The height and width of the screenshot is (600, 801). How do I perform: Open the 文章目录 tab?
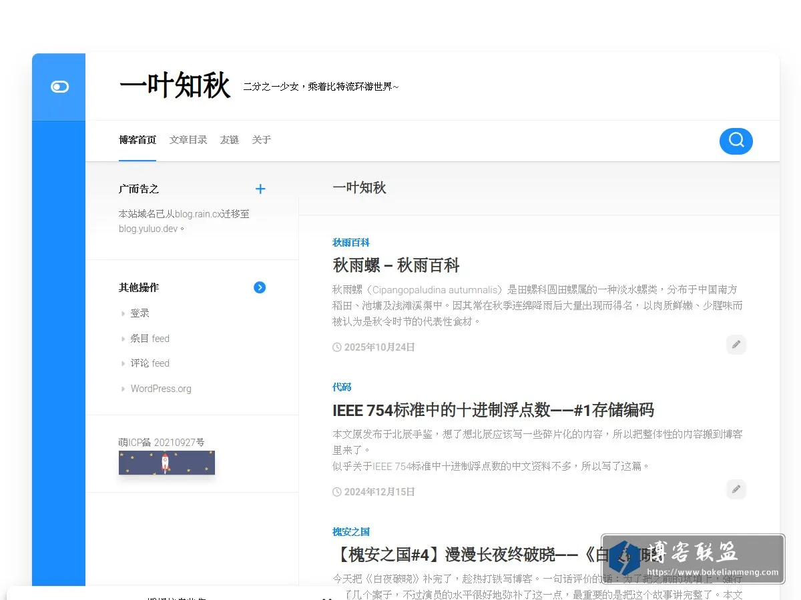point(188,140)
